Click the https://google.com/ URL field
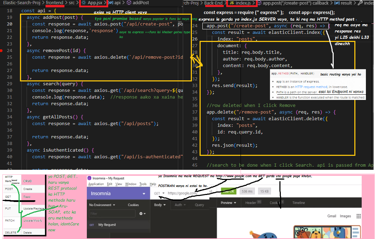The image size is (375, 239). pos(182,193)
